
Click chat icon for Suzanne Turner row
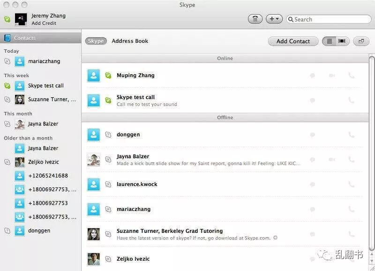(312, 234)
